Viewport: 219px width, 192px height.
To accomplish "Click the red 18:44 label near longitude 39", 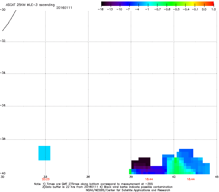I will 149,179.
